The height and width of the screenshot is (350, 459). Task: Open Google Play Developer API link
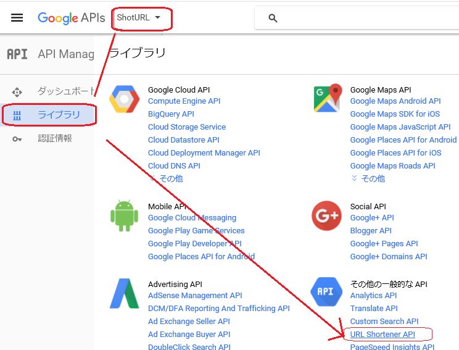click(195, 244)
